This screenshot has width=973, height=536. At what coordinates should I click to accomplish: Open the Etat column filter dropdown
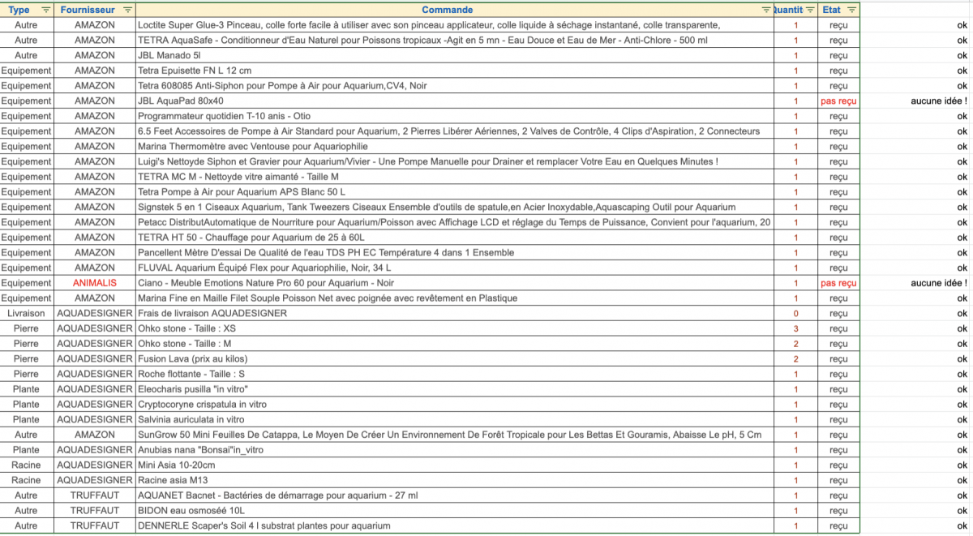(x=851, y=10)
